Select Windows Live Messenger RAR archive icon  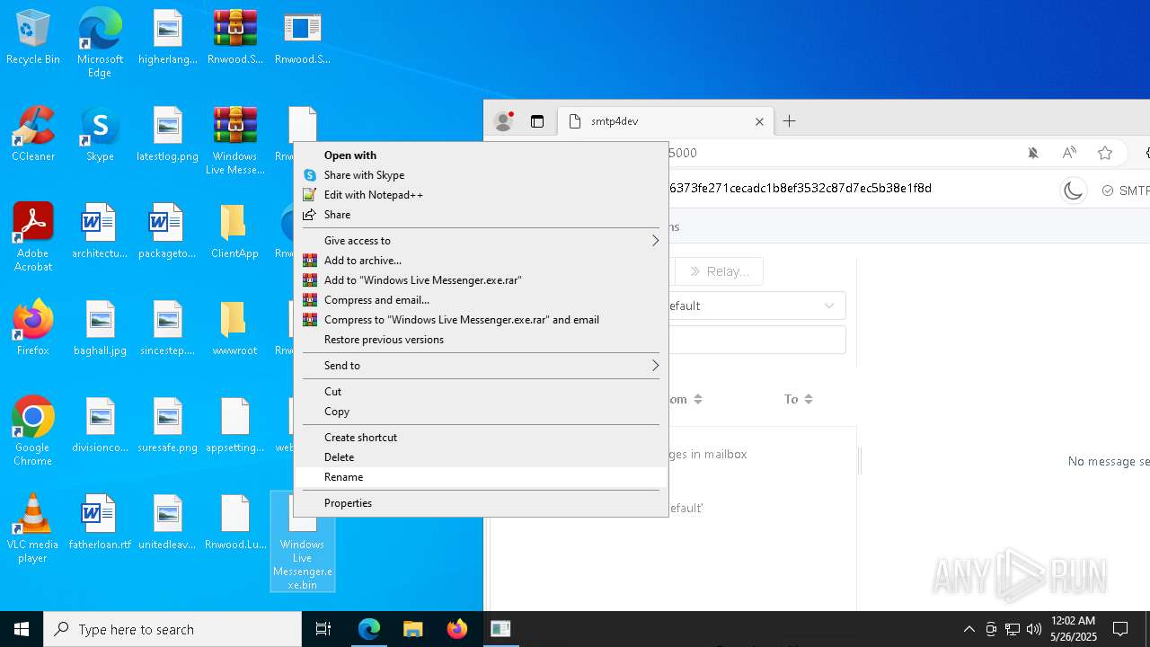point(235,141)
